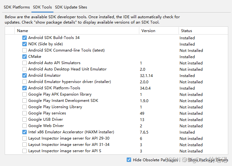This screenshot has width=232, height=166.
Task: Click 'Not Installed' status of Command-line Tools
Action: click(x=191, y=50)
